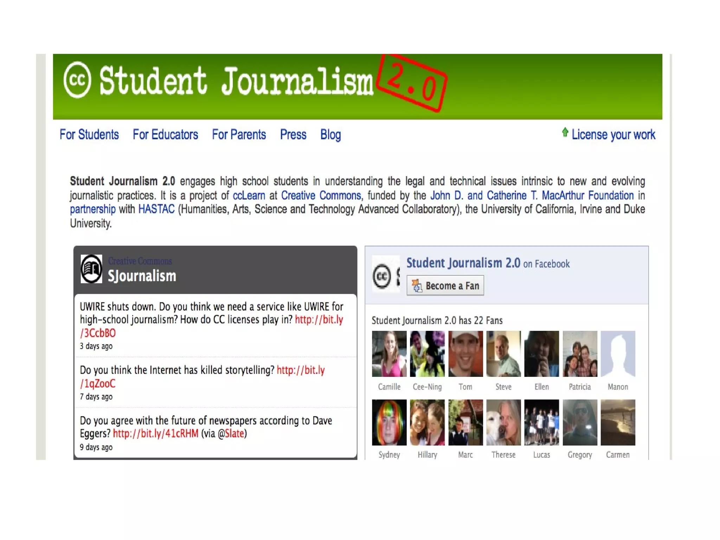The height and width of the screenshot is (540, 720).
Task: Click the HASTAC hyperlink
Action: (156, 209)
